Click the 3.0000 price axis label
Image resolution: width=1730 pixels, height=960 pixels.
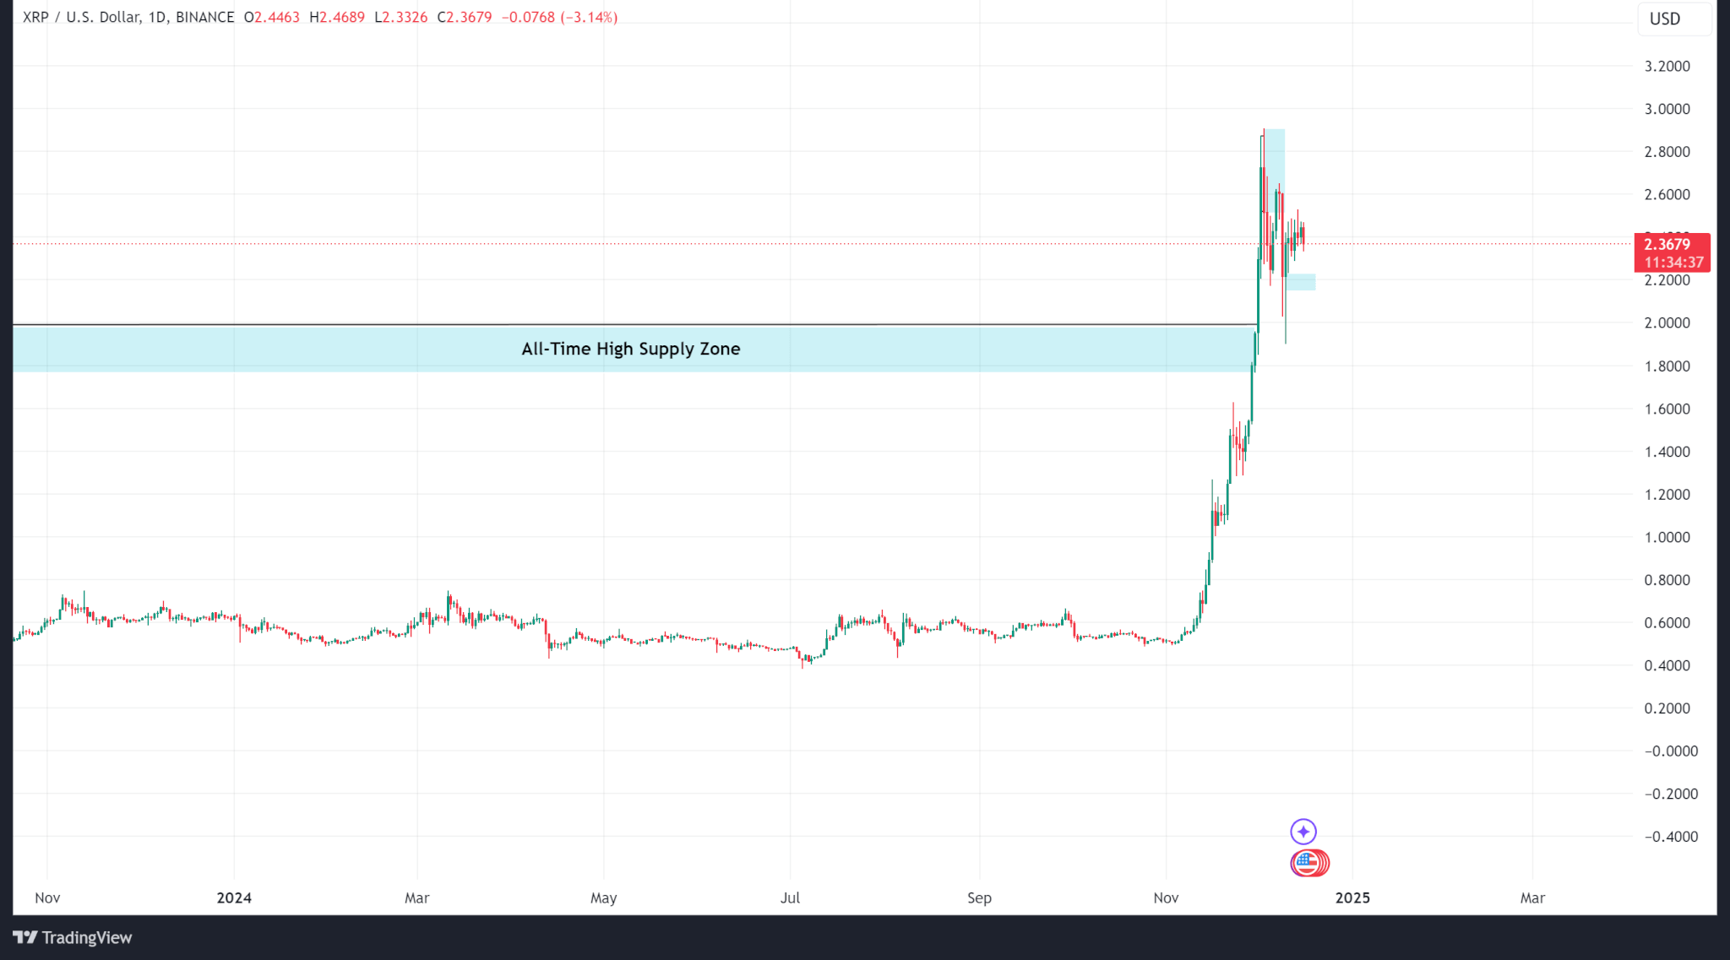1667,109
